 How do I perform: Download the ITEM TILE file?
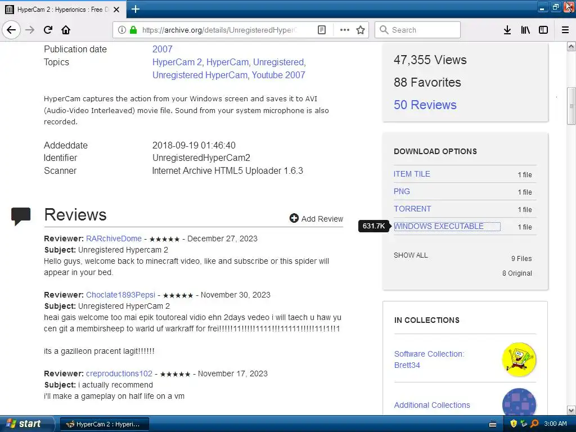[412, 174]
